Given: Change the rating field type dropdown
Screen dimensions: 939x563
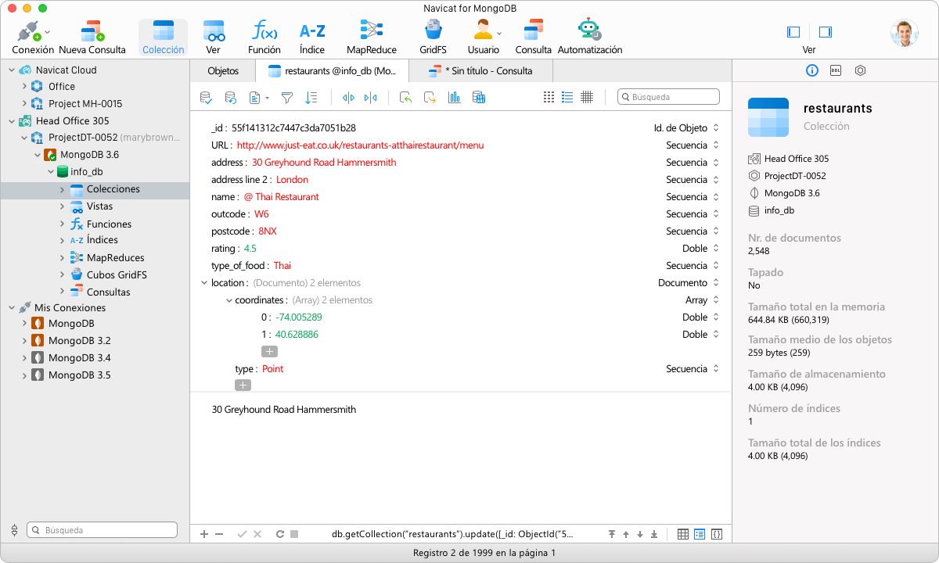Looking at the screenshot, I should point(715,249).
